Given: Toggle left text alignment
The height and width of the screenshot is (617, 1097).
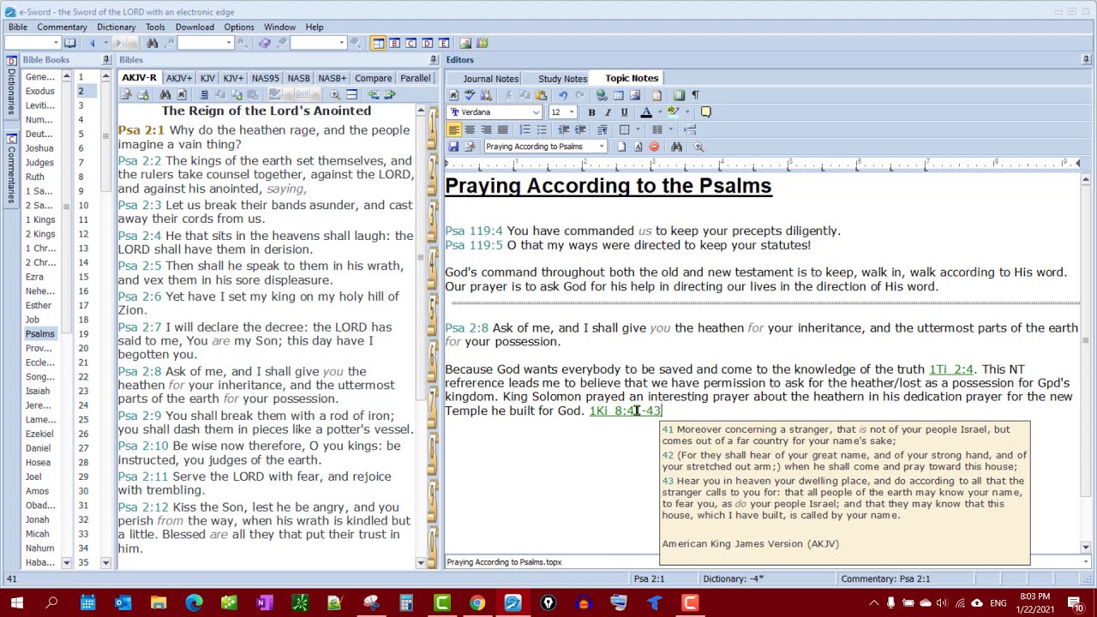Looking at the screenshot, I should pos(453,129).
